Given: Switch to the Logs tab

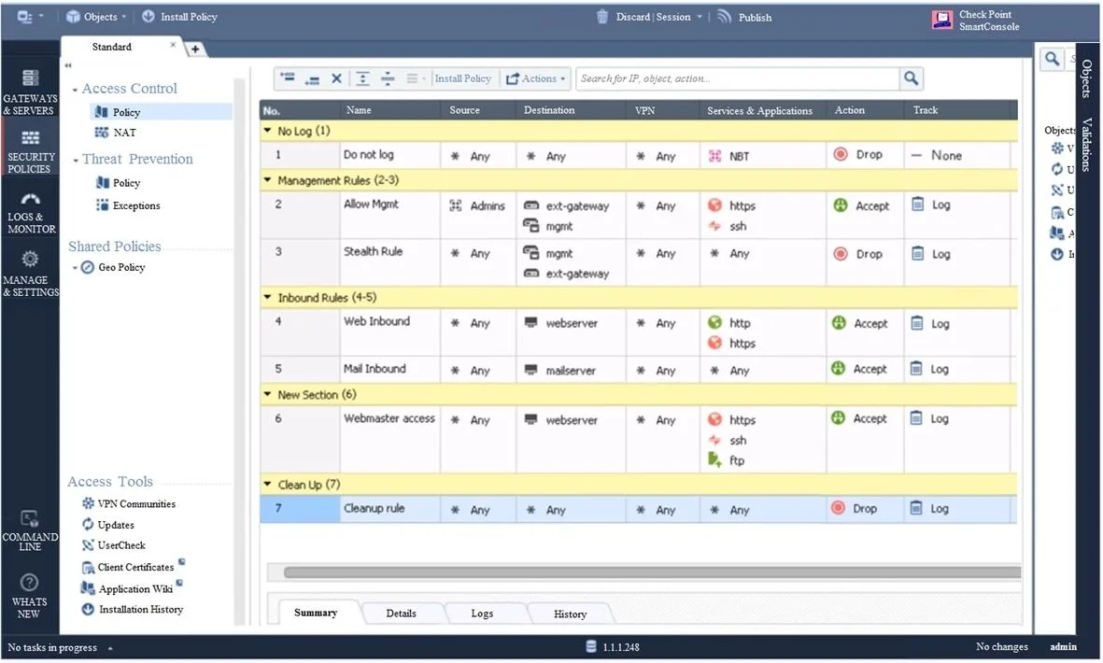Looking at the screenshot, I should coord(482,614).
